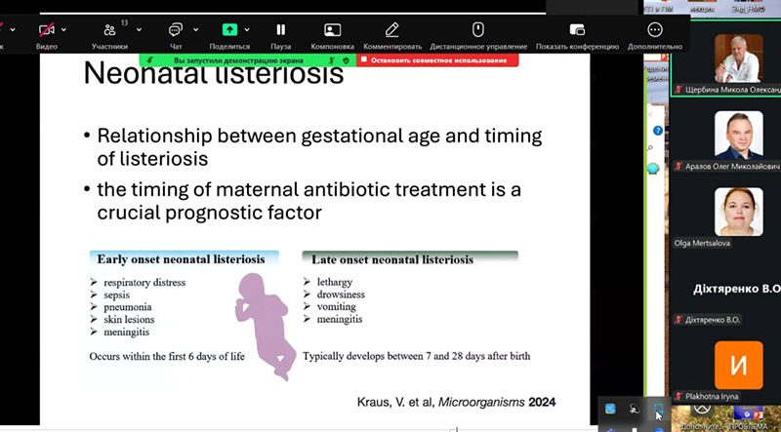This screenshot has height=432, width=781.
Task: Click Показать конференцию icon
Action: click(x=577, y=30)
